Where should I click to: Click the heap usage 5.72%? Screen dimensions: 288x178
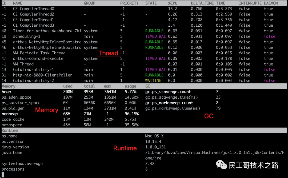pos(131,92)
